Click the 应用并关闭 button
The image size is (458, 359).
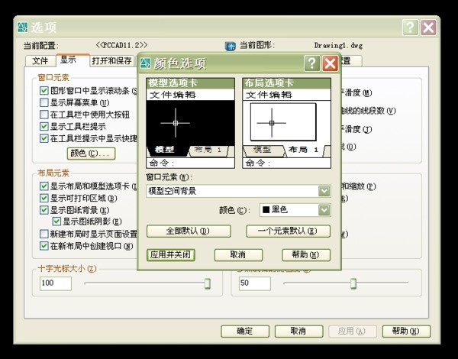[x=171, y=254]
